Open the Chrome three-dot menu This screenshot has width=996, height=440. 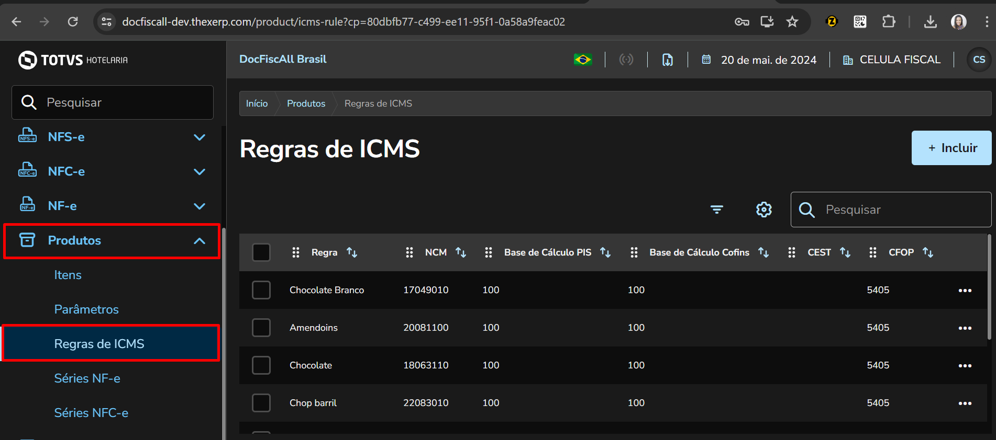(987, 21)
